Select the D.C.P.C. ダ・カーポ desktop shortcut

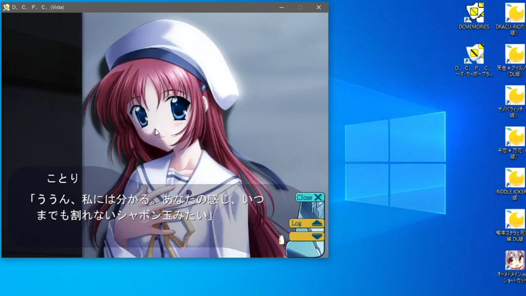474,60
